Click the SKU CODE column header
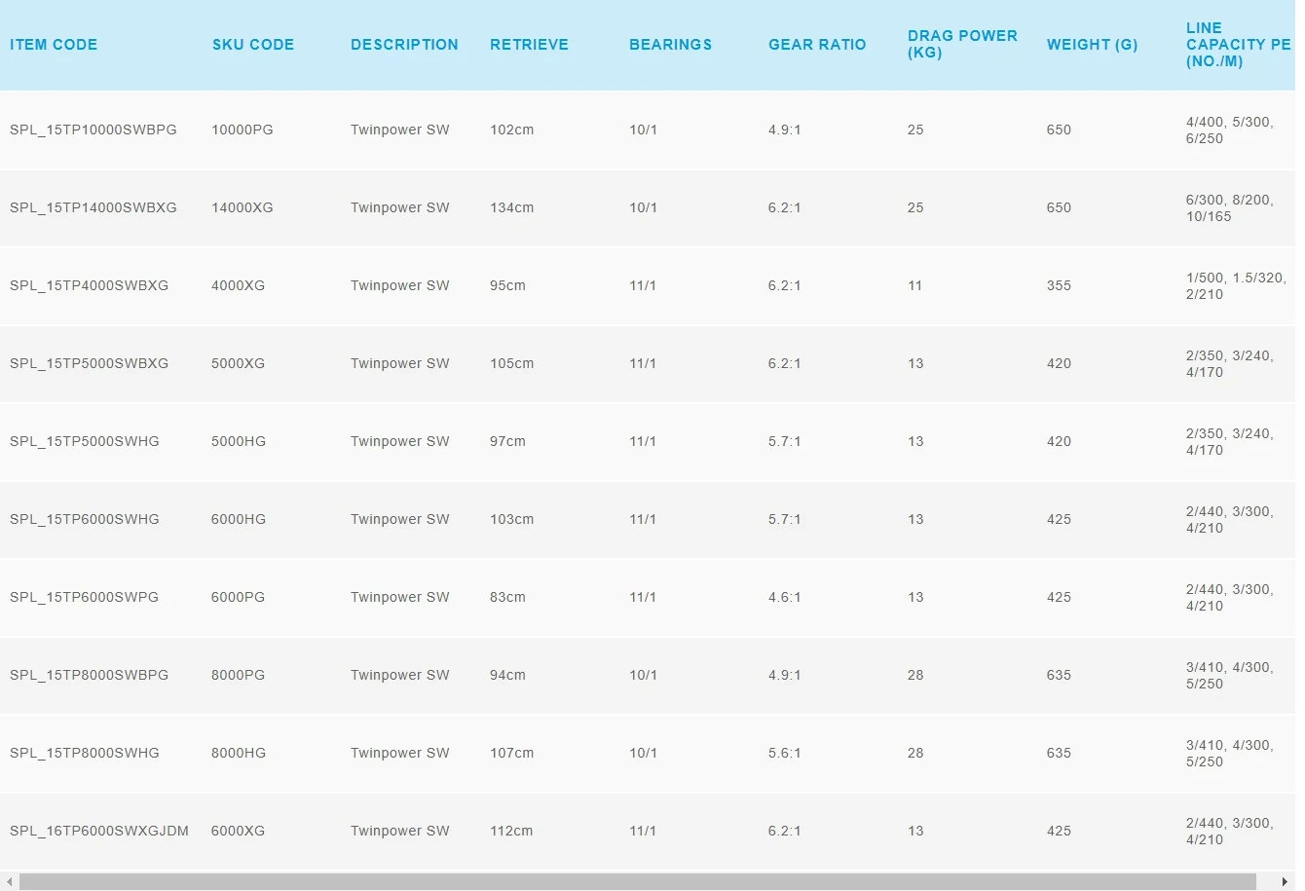The height and width of the screenshot is (891, 1305). click(253, 45)
